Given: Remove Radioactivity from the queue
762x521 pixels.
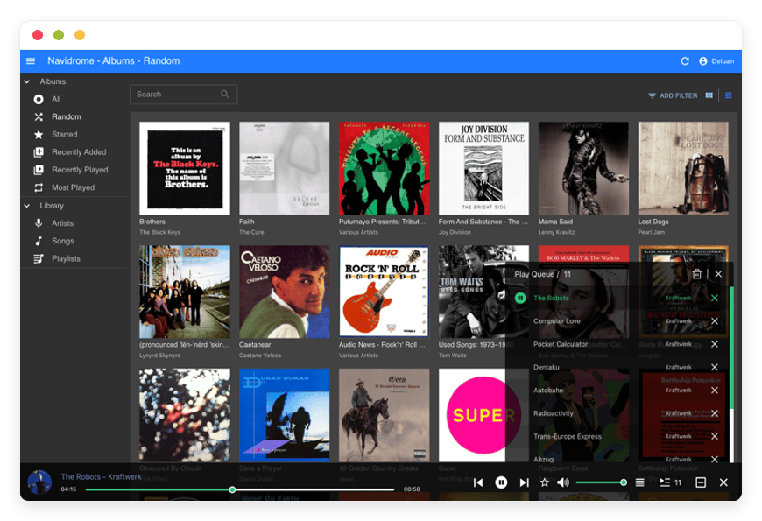Looking at the screenshot, I should coord(715,413).
